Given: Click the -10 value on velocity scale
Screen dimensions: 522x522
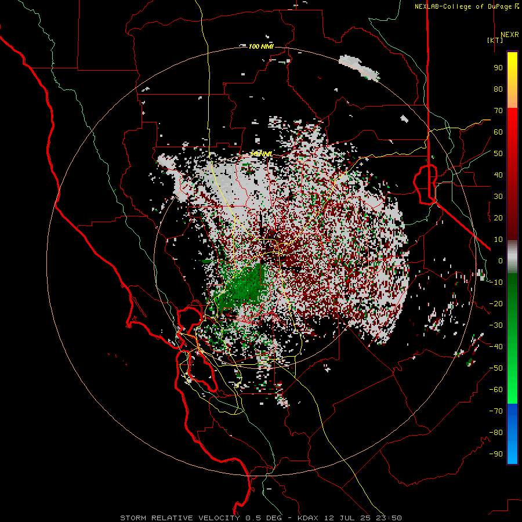Looking at the screenshot, I should (x=496, y=282).
